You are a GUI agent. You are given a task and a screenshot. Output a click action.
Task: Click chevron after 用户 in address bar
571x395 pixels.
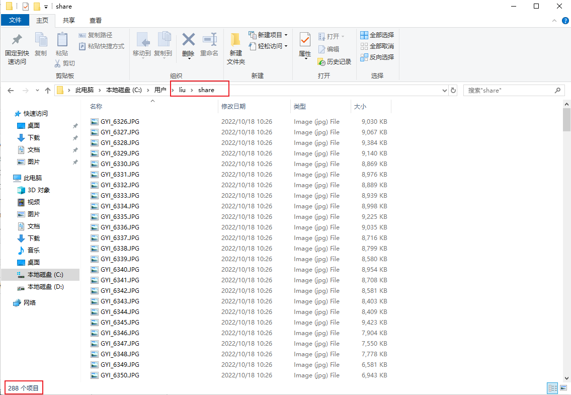173,90
